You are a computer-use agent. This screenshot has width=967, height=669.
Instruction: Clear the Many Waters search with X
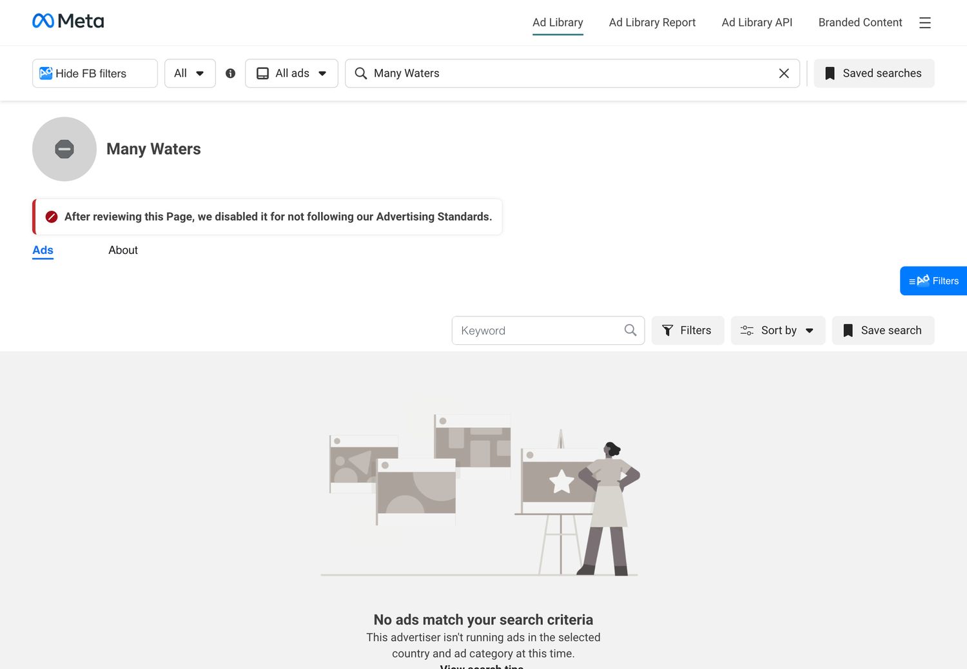click(x=784, y=73)
